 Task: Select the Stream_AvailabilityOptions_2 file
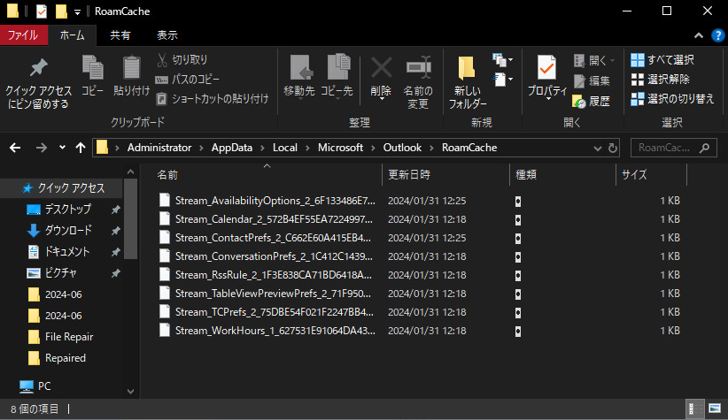(x=275, y=201)
